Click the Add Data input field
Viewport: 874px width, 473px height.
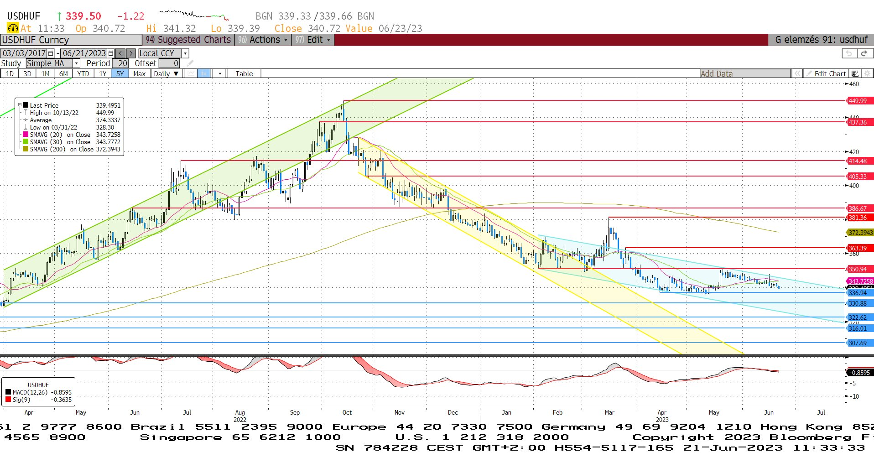coord(745,73)
